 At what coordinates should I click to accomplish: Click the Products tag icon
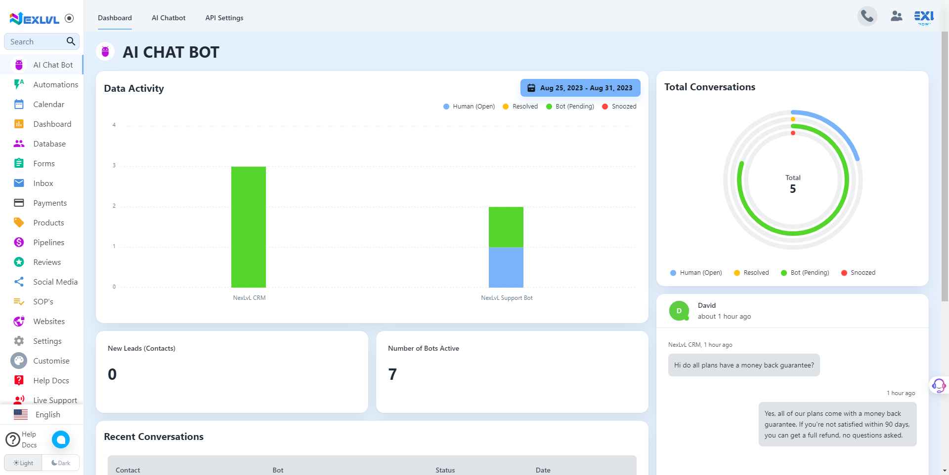pyautogui.click(x=19, y=222)
